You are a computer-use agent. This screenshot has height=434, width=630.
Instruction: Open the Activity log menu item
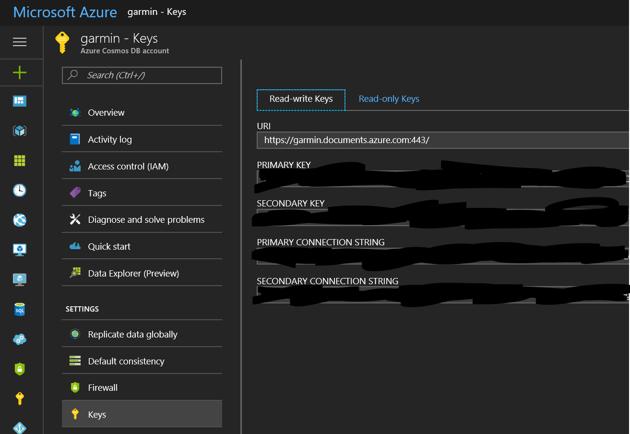point(142,139)
